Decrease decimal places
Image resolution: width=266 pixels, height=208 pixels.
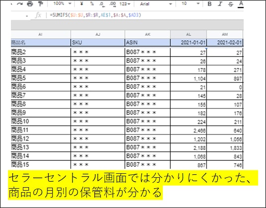pos(102,4)
